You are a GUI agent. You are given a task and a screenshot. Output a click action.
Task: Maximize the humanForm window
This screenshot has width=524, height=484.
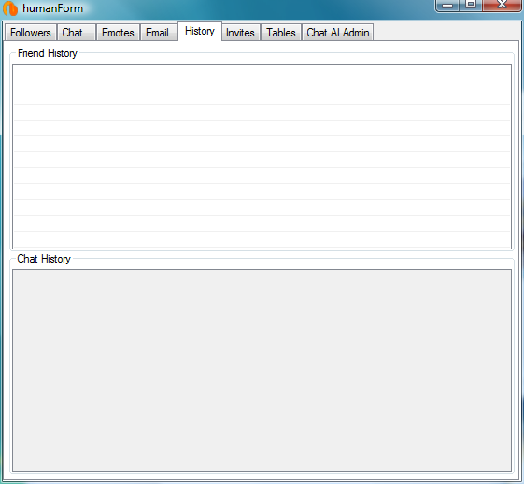(471, 5)
